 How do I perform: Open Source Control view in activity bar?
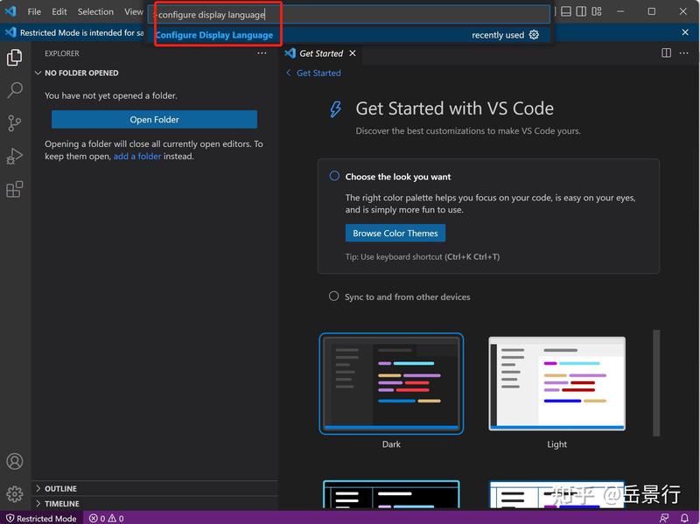click(14, 123)
